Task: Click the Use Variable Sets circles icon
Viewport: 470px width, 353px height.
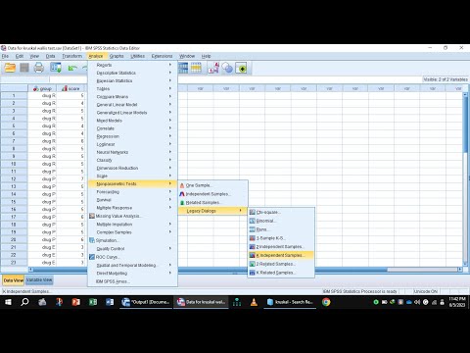Action: 227,68
